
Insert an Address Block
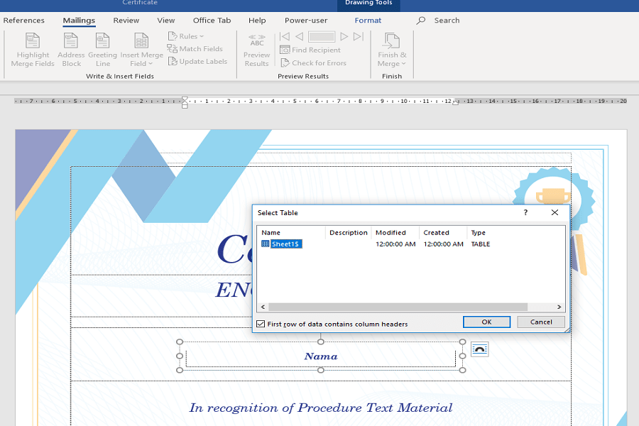pyautogui.click(x=71, y=50)
